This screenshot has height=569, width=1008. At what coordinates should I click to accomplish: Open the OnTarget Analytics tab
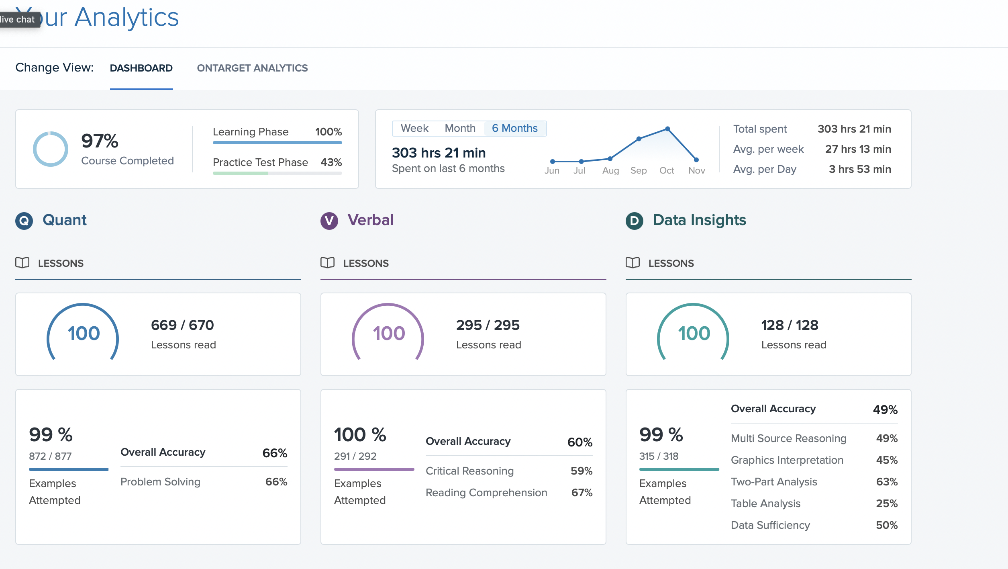point(252,68)
